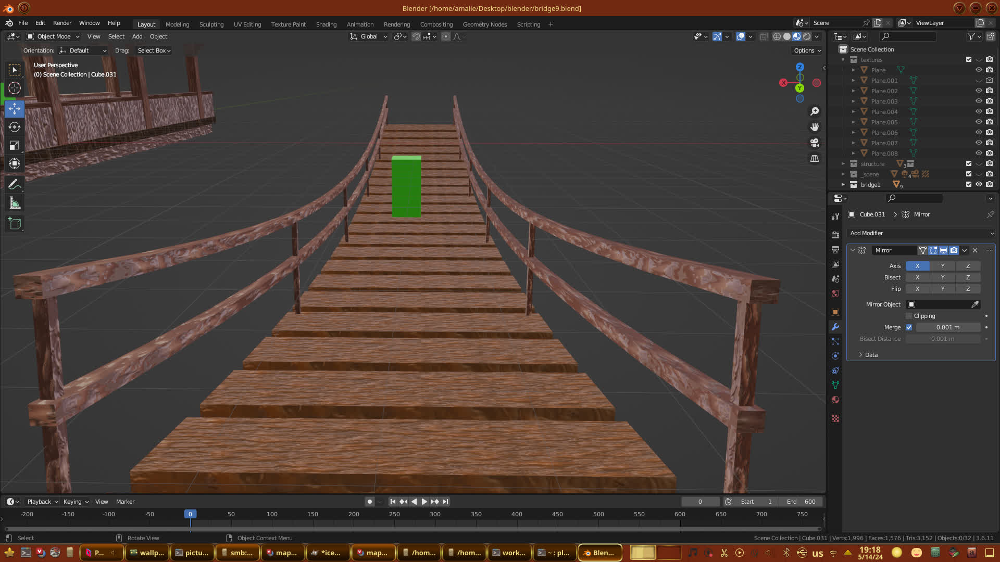Screen dimensions: 1000x562
Task: Click the Merge distance 0.001 m field
Action: (947, 327)
